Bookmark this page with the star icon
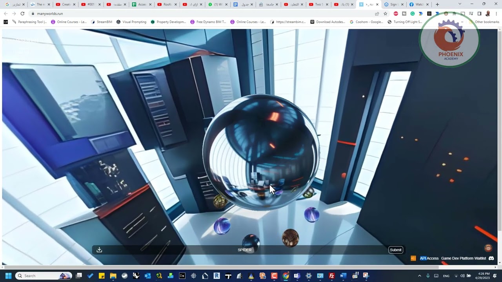 (x=386, y=14)
